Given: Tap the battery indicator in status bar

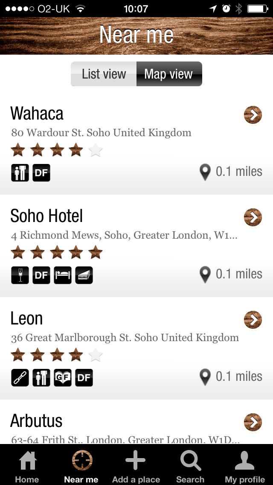Looking at the screenshot, I should pos(258,9).
